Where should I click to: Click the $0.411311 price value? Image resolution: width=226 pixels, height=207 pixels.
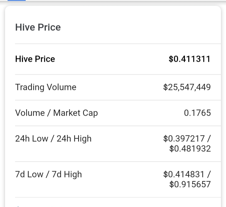click(189, 59)
